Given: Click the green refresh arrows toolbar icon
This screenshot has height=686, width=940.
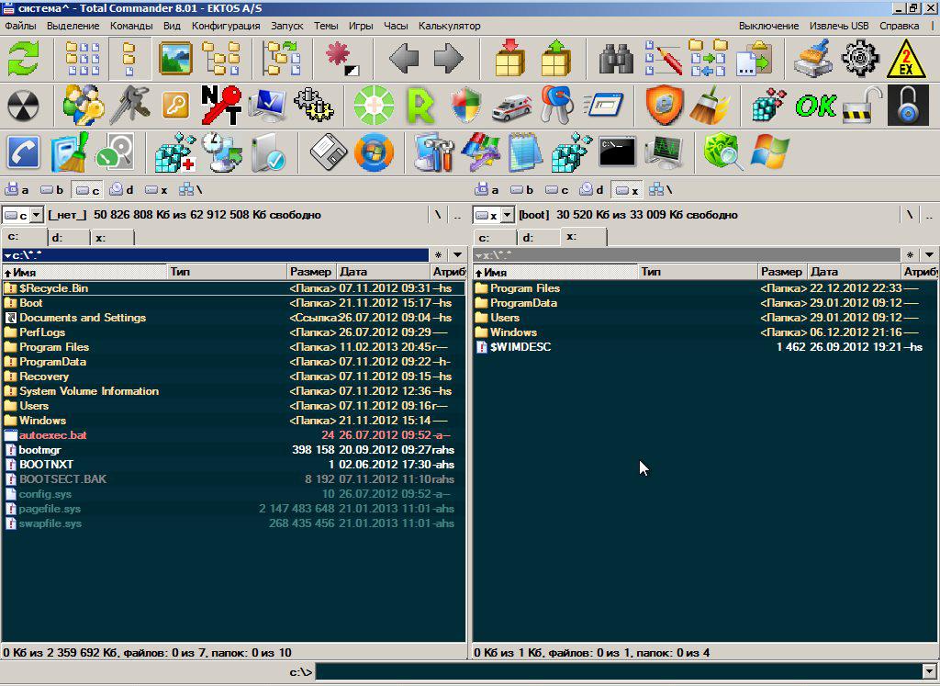Looking at the screenshot, I should [23, 59].
